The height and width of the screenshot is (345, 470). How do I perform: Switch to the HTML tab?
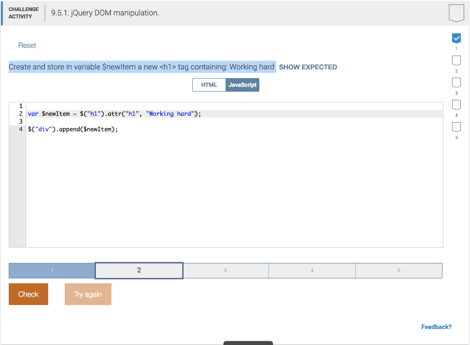tap(209, 85)
